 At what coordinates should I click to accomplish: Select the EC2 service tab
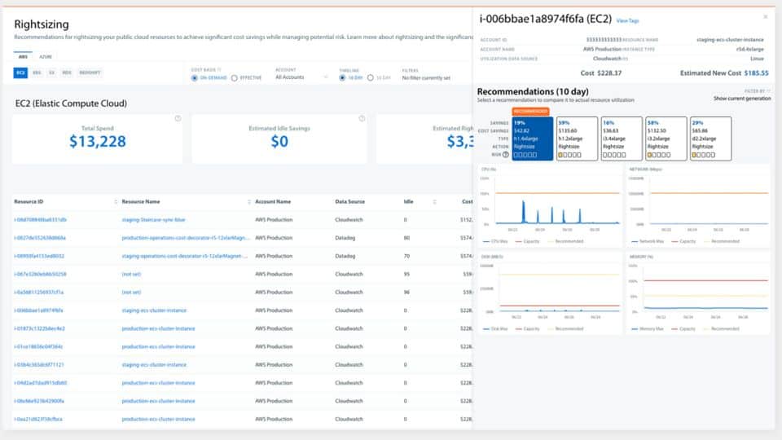pyautogui.click(x=20, y=73)
